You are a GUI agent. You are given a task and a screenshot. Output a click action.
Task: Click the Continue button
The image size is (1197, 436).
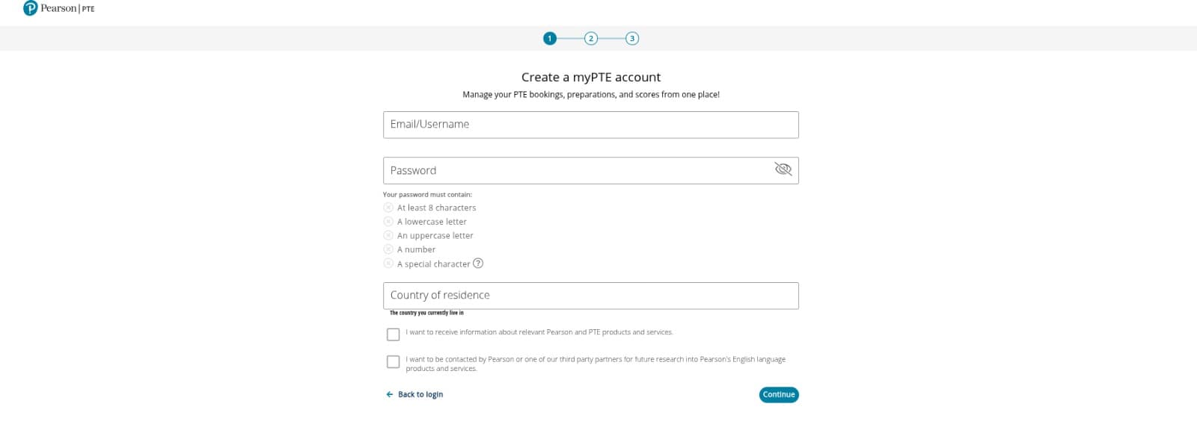(780, 394)
